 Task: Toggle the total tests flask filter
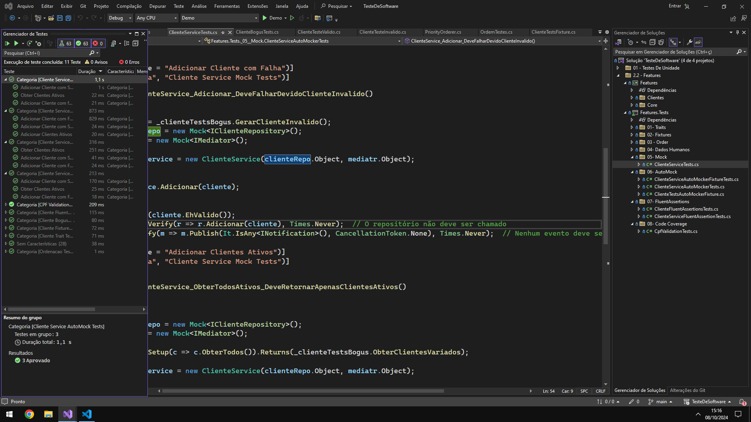[65, 43]
